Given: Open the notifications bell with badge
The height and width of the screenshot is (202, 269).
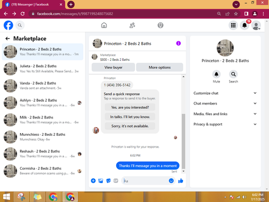Looking at the screenshot, I should click(245, 25).
